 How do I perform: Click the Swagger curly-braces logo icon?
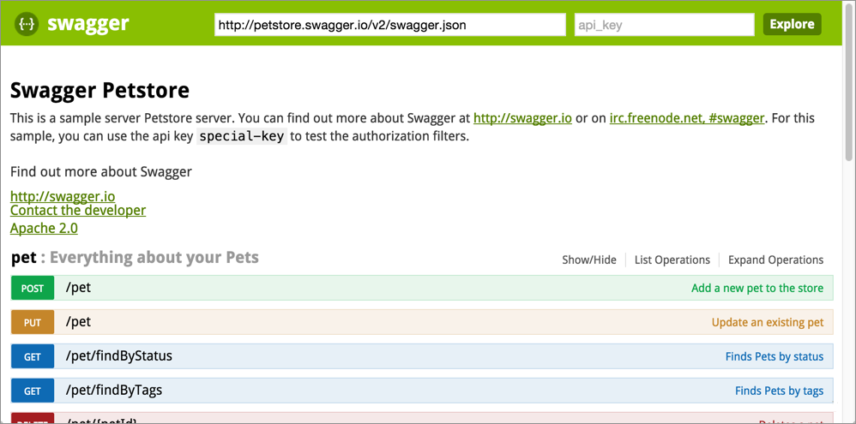(x=27, y=24)
